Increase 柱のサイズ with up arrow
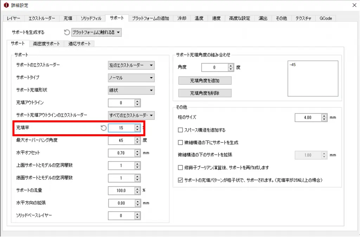Image resolution: width=360 pixels, height=237 pixels. [324, 116]
